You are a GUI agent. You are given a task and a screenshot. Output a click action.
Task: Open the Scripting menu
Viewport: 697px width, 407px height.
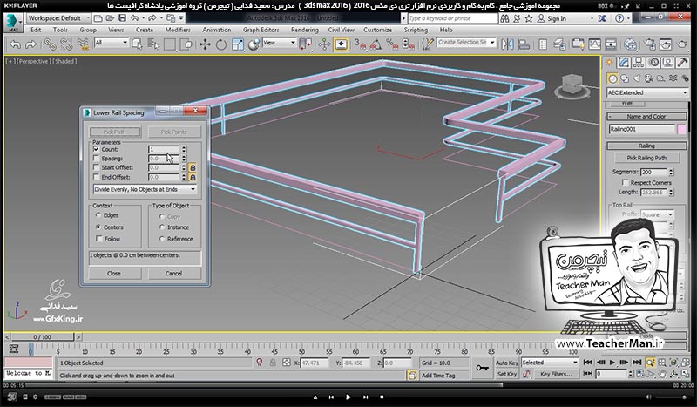point(416,30)
